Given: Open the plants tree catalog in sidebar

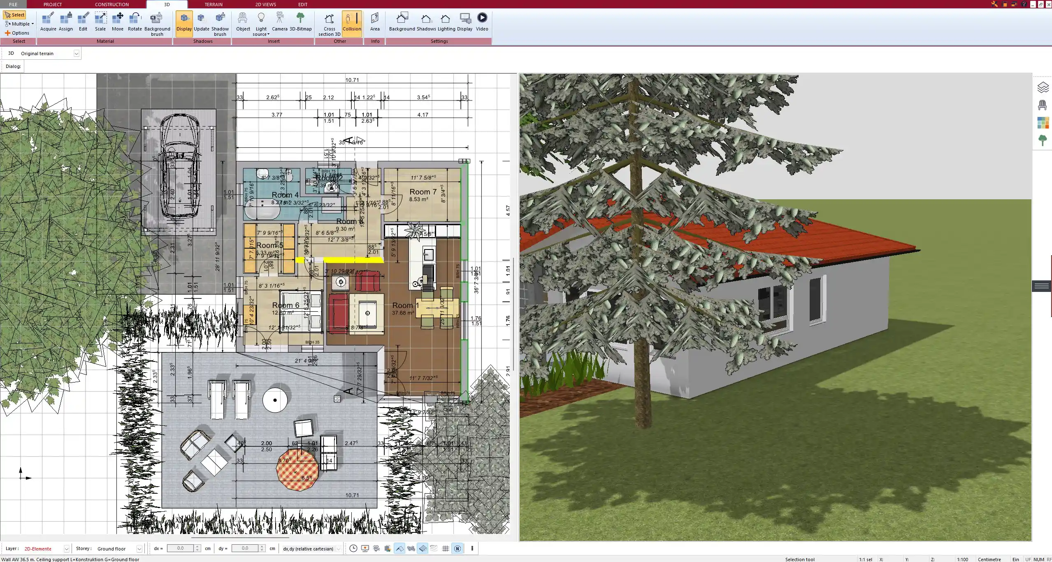Looking at the screenshot, I should coord(1043,140).
